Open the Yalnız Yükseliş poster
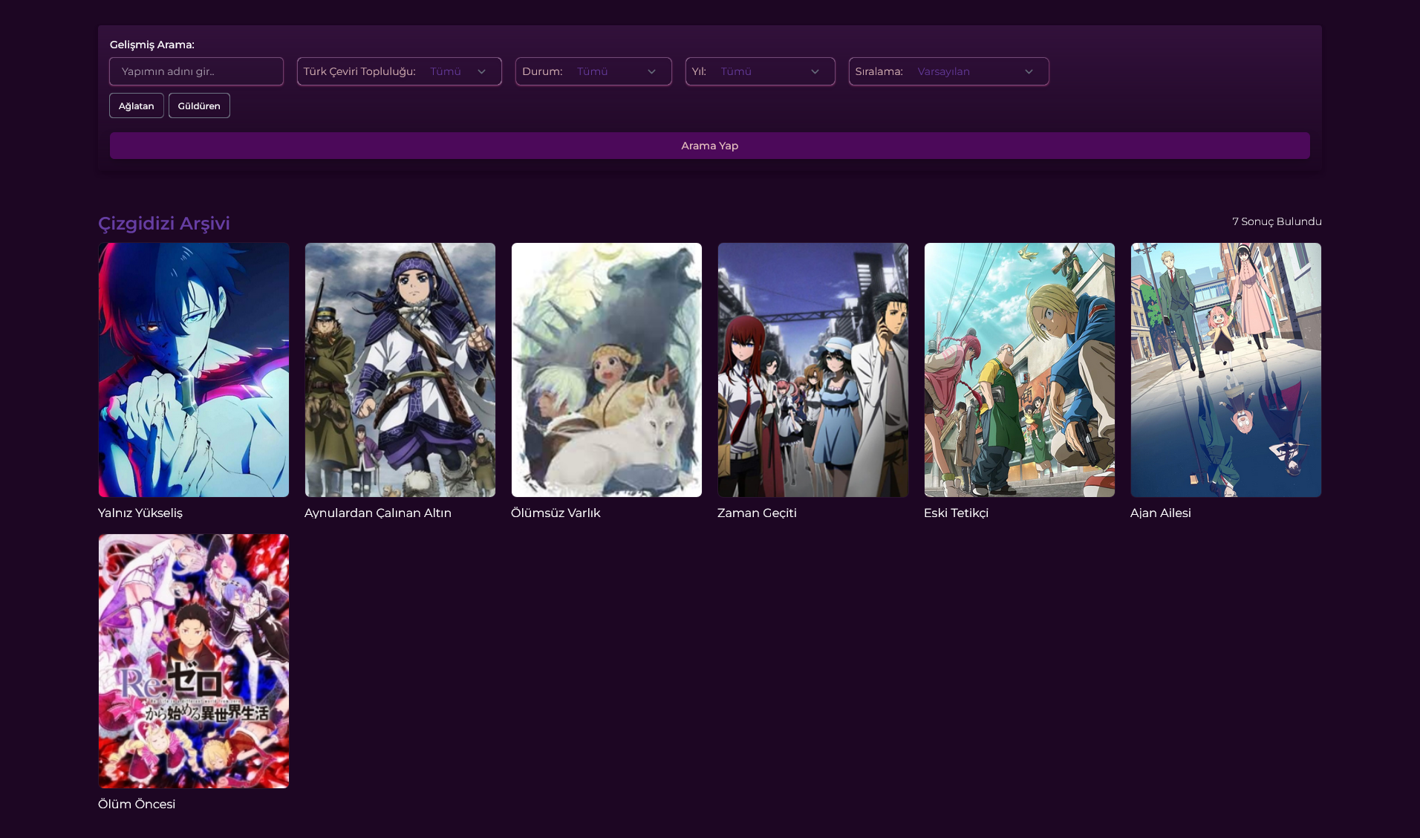1420x838 pixels. click(x=194, y=370)
